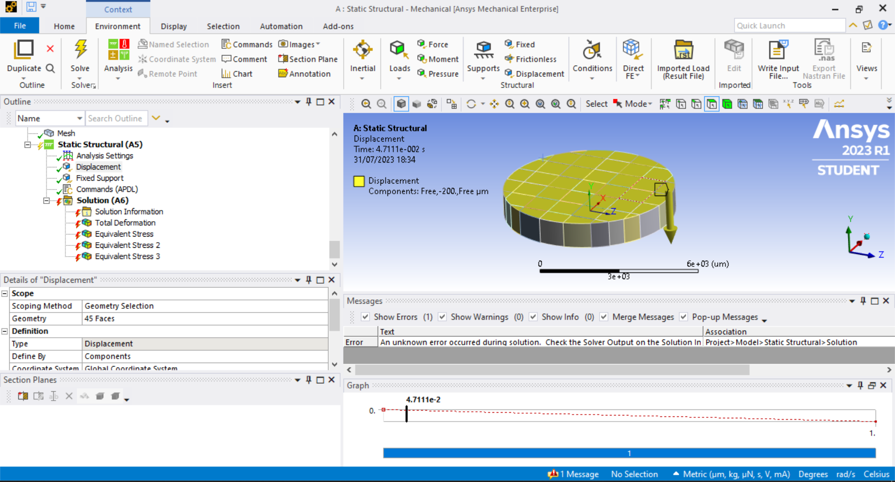This screenshot has width=895, height=482.
Task: Click the Pan tool icon
Action: pos(494,104)
